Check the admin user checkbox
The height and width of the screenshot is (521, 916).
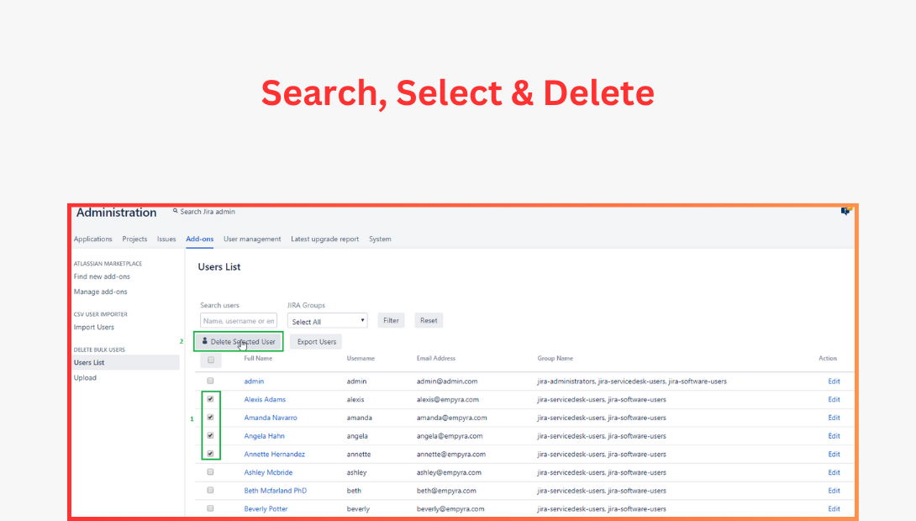tap(210, 381)
